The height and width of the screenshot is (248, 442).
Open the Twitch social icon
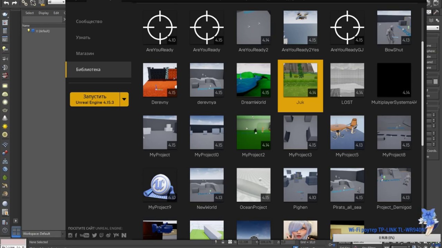(102, 235)
